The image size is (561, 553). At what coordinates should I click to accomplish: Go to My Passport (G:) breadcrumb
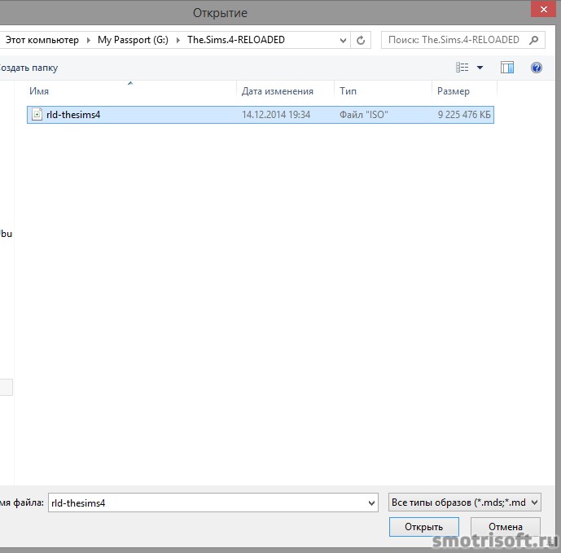coord(133,40)
